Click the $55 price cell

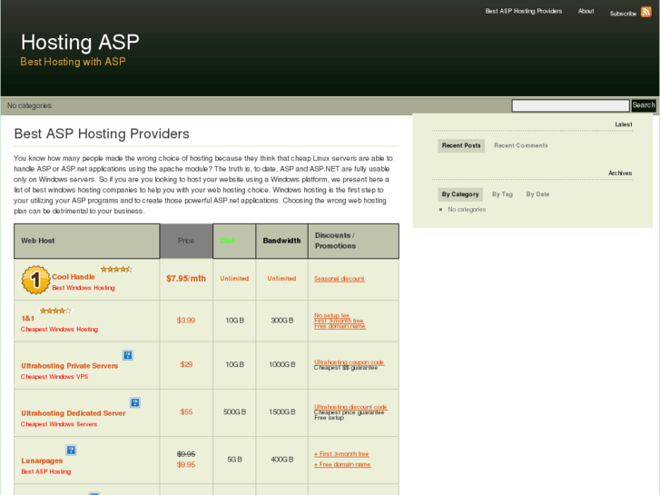tap(186, 412)
